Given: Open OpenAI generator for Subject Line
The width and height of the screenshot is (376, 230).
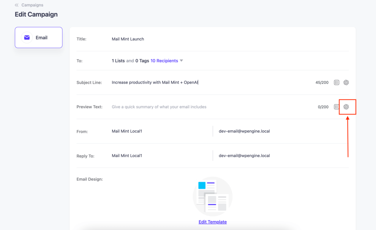Looking at the screenshot, I should [x=346, y=82].
